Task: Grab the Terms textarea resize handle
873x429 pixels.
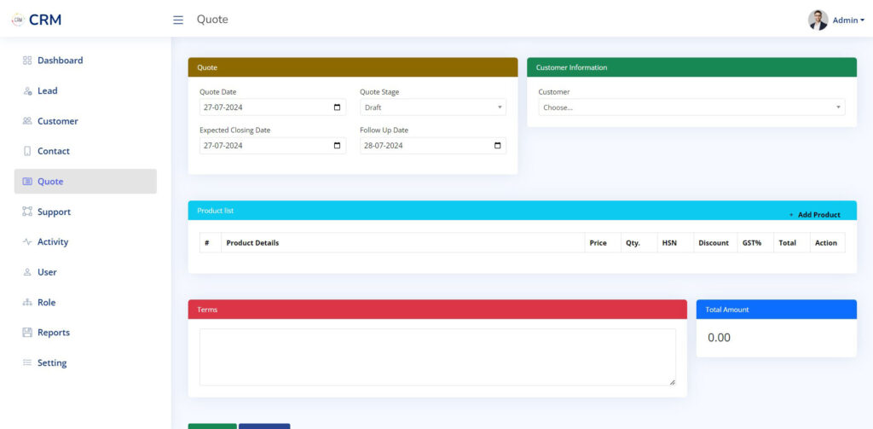Action: click(x=672, y=382)
